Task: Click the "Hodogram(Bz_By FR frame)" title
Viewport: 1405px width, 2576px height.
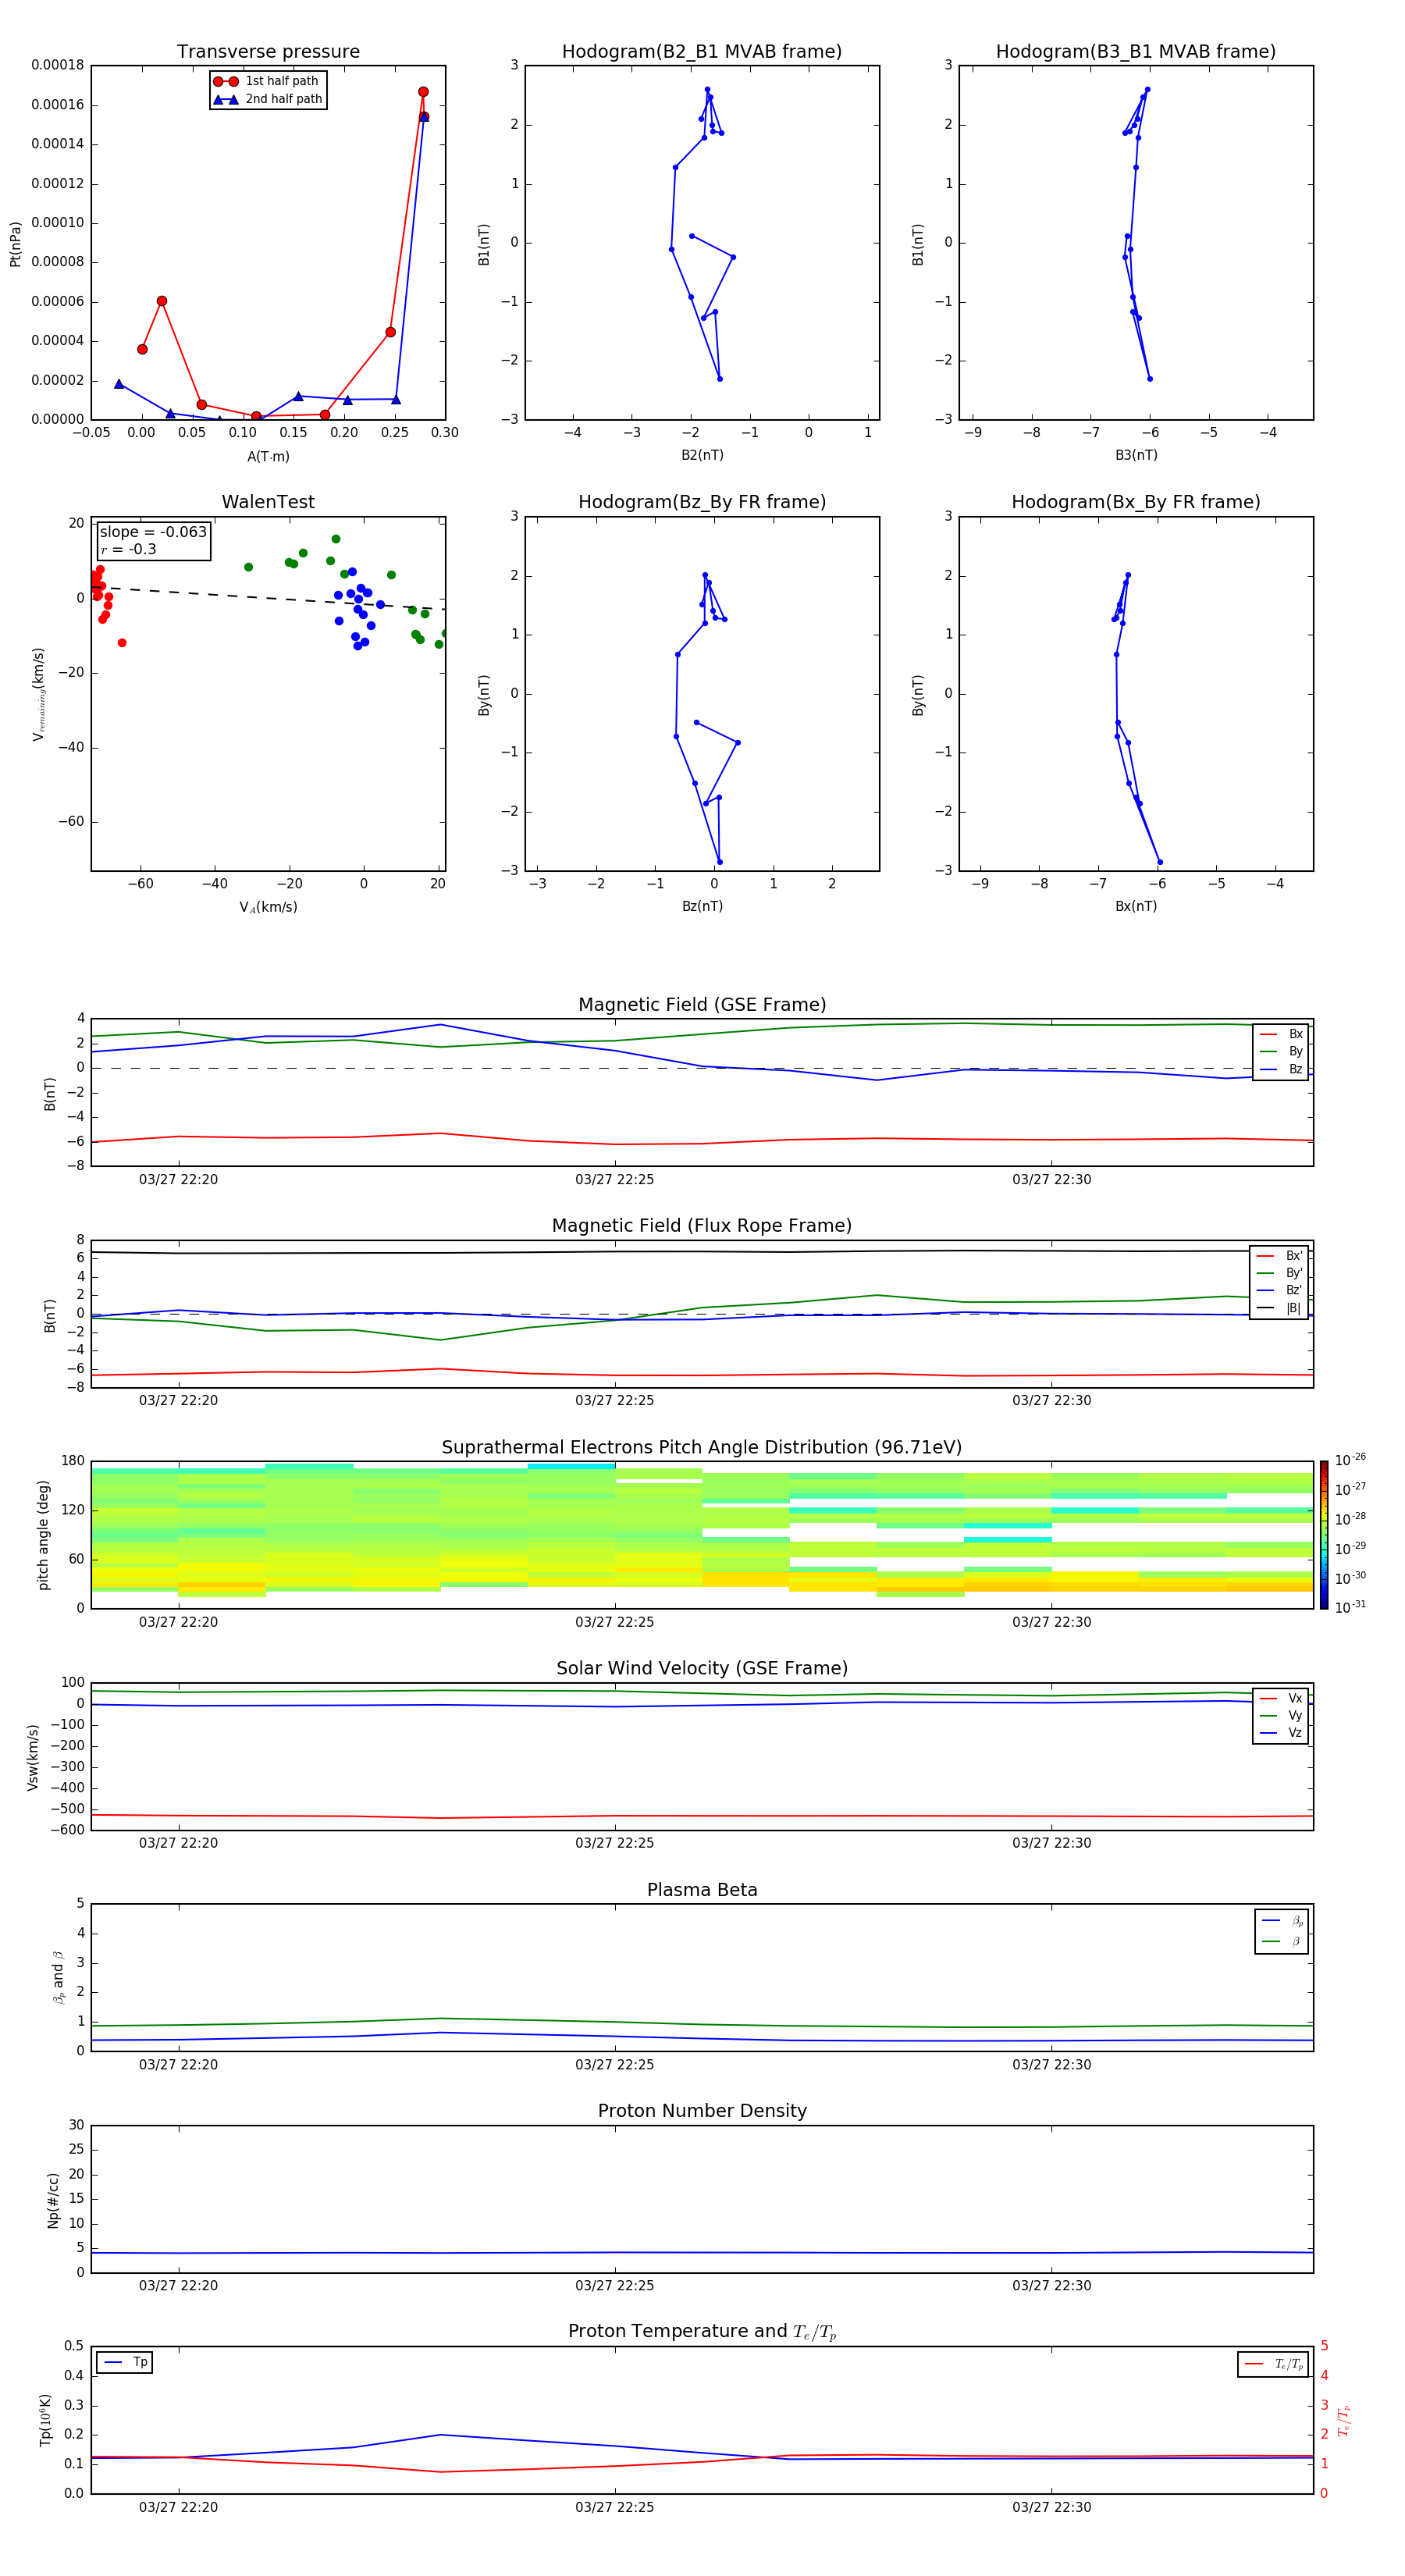Action: (702, 502)
